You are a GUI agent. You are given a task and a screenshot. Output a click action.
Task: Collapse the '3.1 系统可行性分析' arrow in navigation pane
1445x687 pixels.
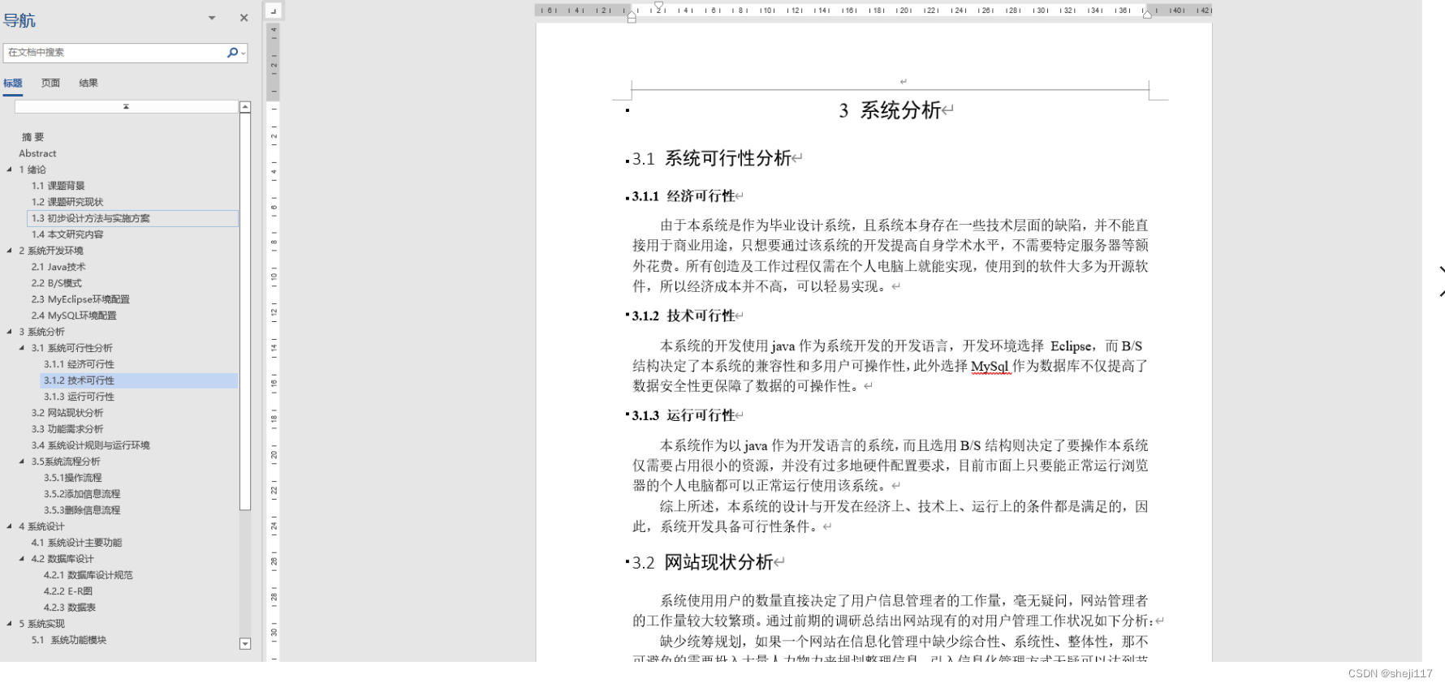click(22, 348)
